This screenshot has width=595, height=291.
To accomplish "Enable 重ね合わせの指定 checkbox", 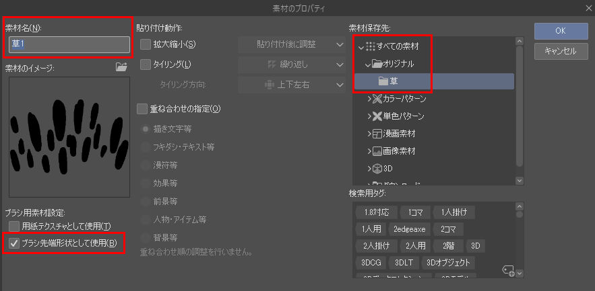I will [x=142, y=110].
